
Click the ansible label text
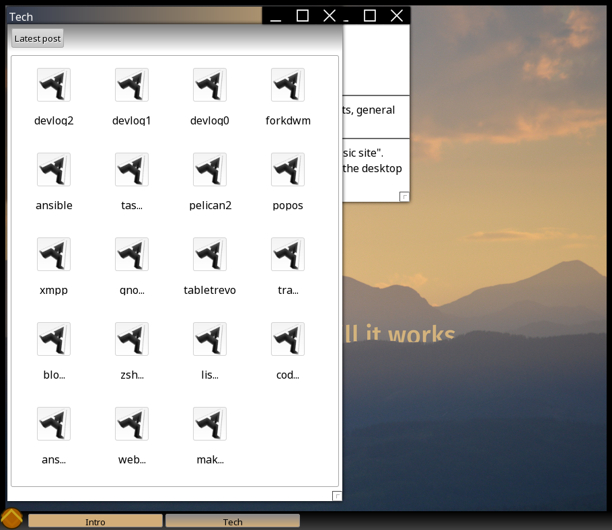coord(54,205)
